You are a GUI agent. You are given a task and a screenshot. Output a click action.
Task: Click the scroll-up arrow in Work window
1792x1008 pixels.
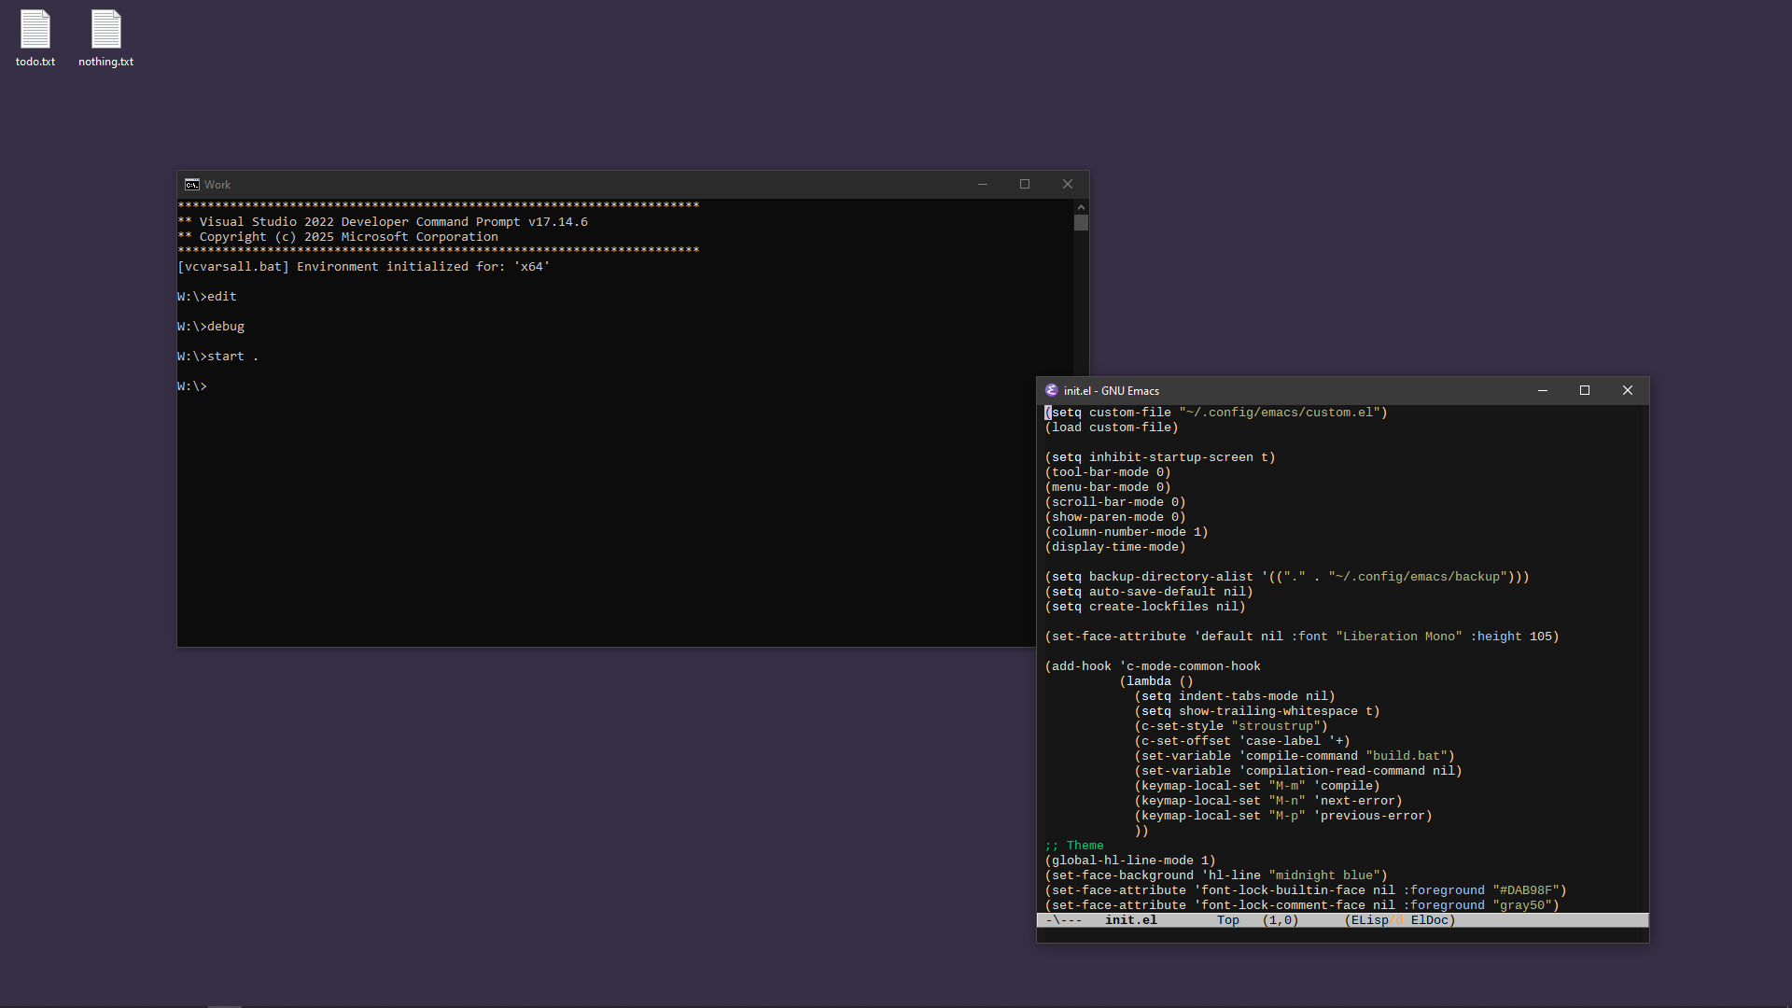point(1081,207)
